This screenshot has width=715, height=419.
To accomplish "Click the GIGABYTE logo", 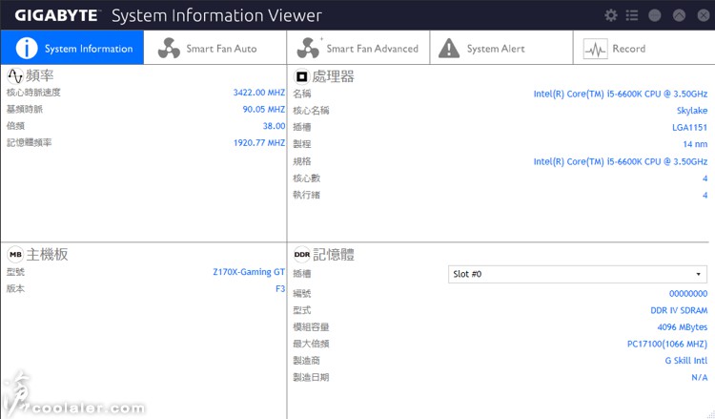I will (x=56, y=15).
